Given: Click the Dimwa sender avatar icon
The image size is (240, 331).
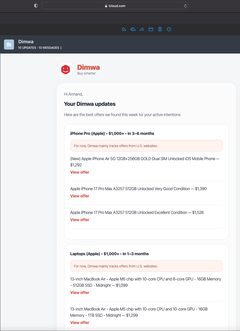Looking at the screenshot, I should click(x=9, y=45).
